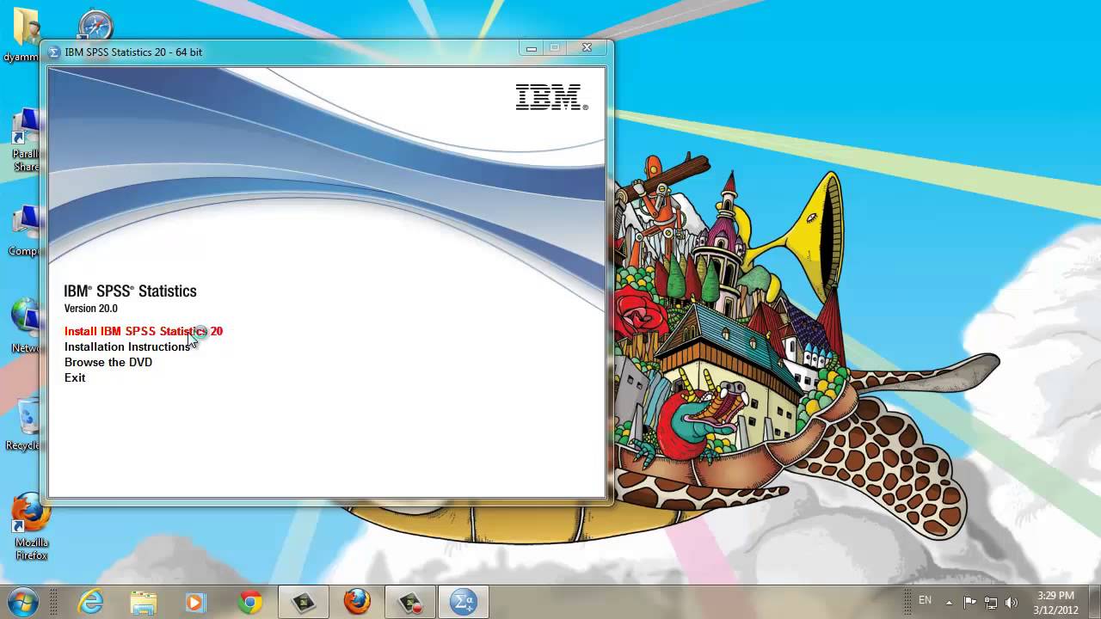Open Windows Media Player from taskbar
Image resolution: width=1101 pixels, height=619 pixels.
click(195, 602)
